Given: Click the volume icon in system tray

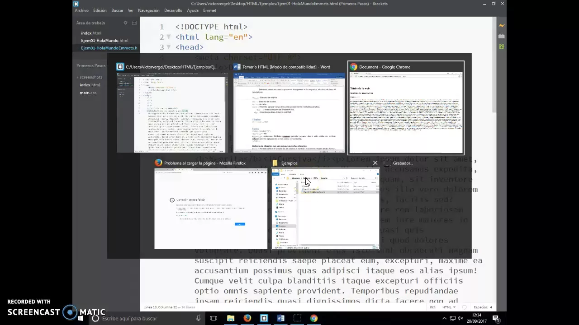Looking at the screenshot, I should pos(460,318).
